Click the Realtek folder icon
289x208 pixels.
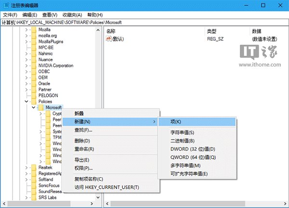click(34, 167)
